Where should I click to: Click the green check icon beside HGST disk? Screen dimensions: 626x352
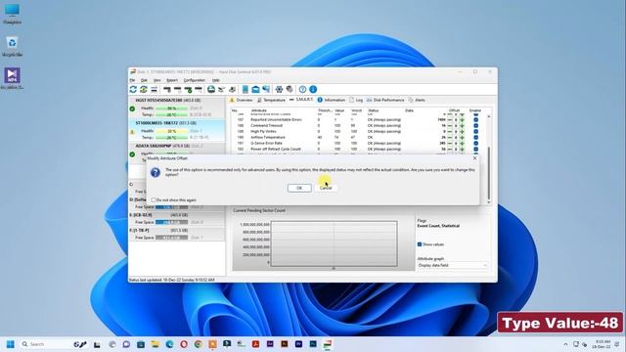tap(132, 109)
